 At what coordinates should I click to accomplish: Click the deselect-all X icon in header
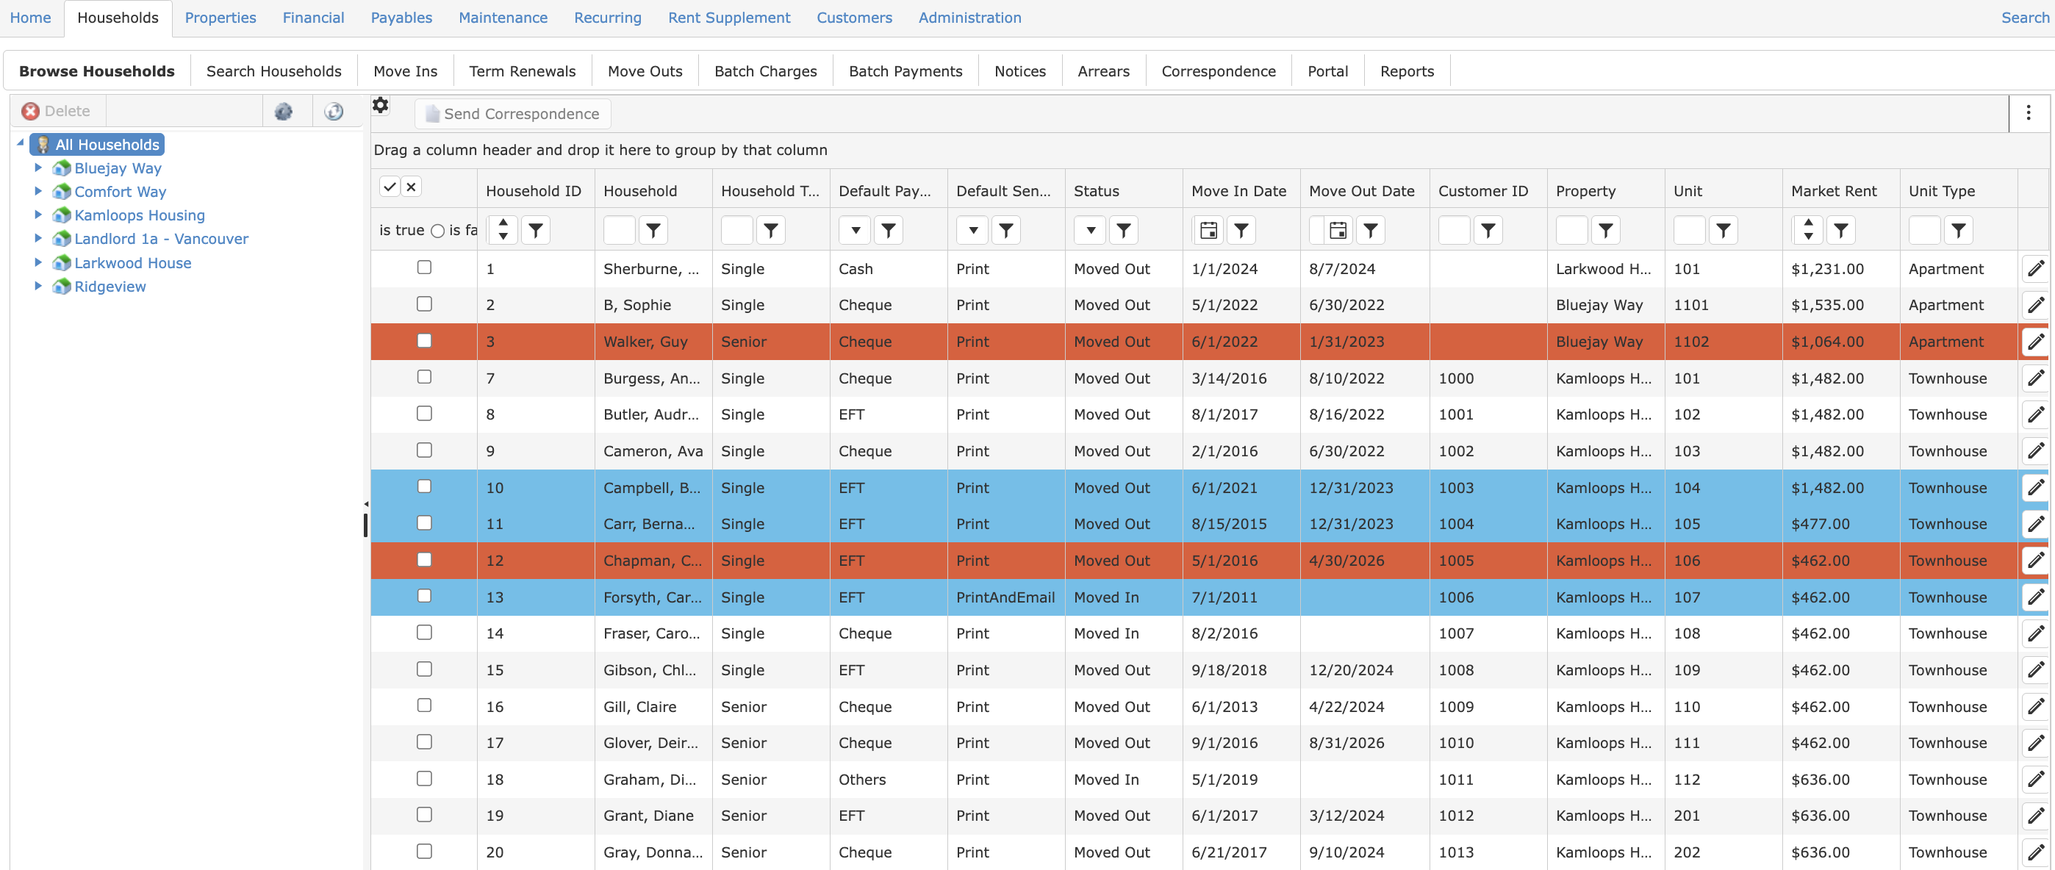pyautogui.click(x=411, y=187)
